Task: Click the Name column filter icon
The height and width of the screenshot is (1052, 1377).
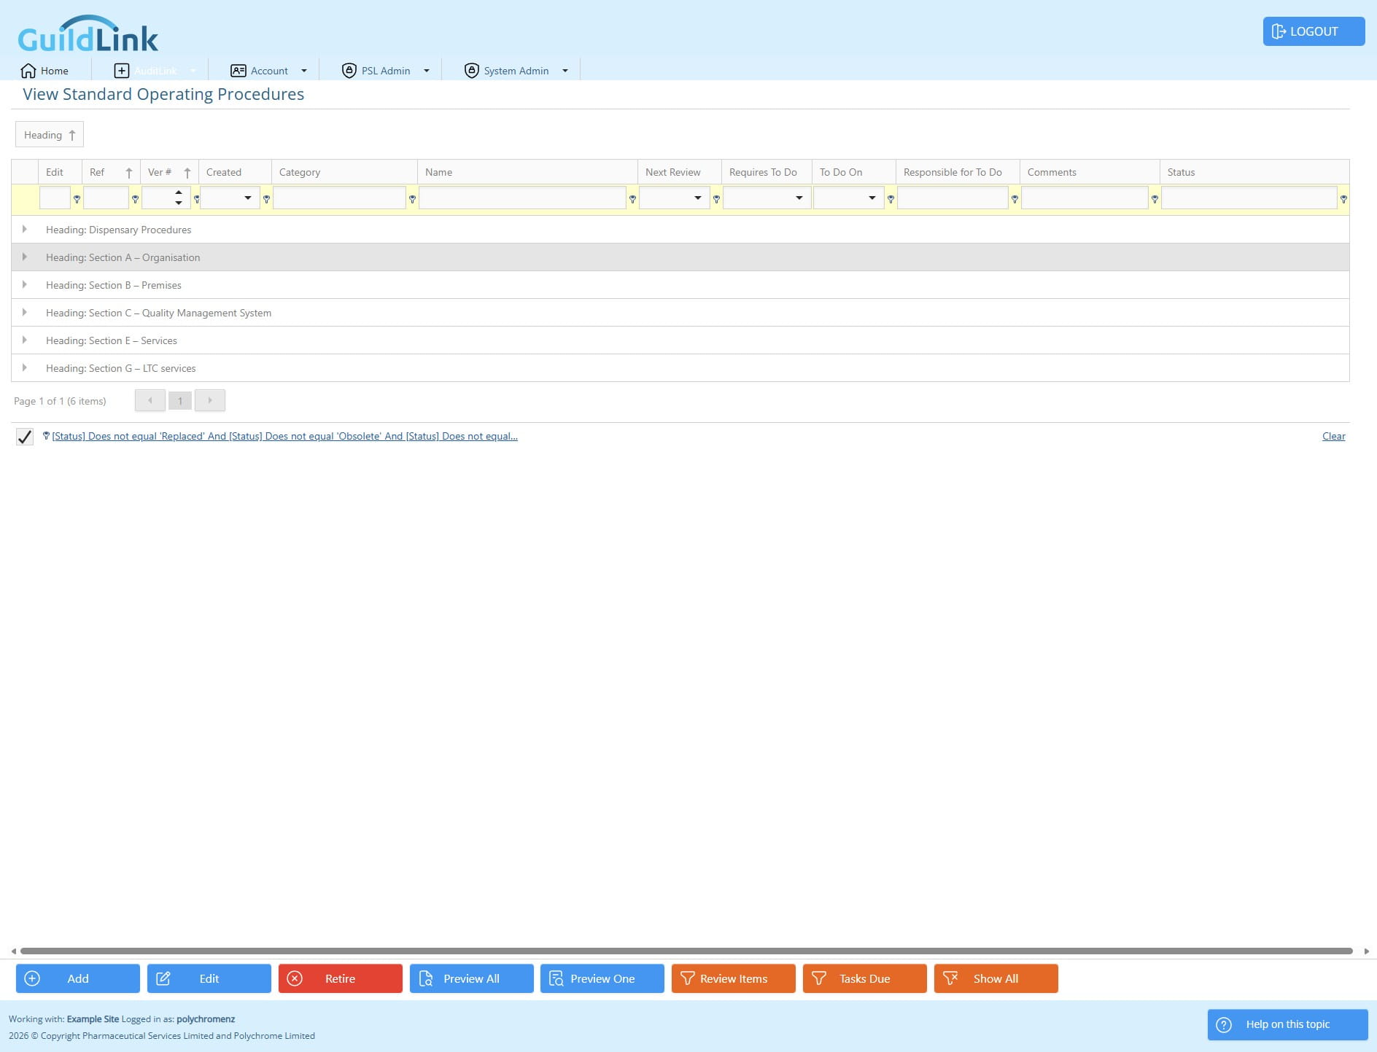Action: pos(632,198)
